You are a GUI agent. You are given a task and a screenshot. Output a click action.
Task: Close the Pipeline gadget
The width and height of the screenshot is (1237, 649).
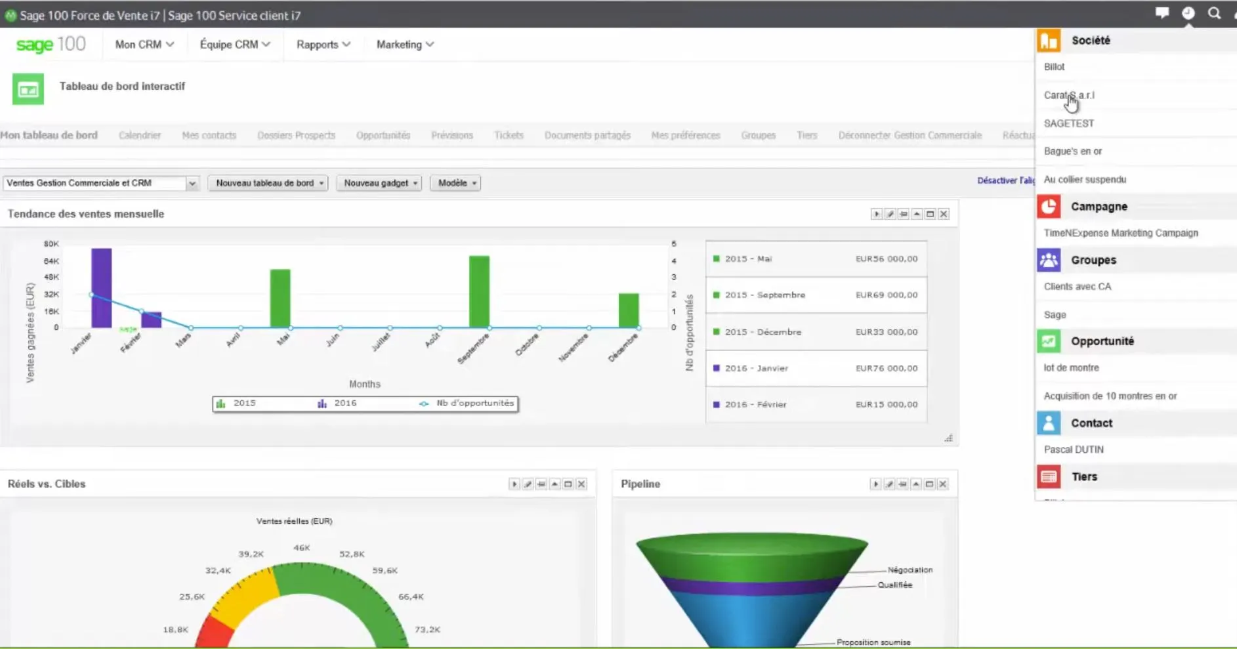(x=943, y=484)
